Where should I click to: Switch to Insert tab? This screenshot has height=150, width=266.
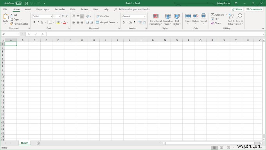tap(28, 9)
